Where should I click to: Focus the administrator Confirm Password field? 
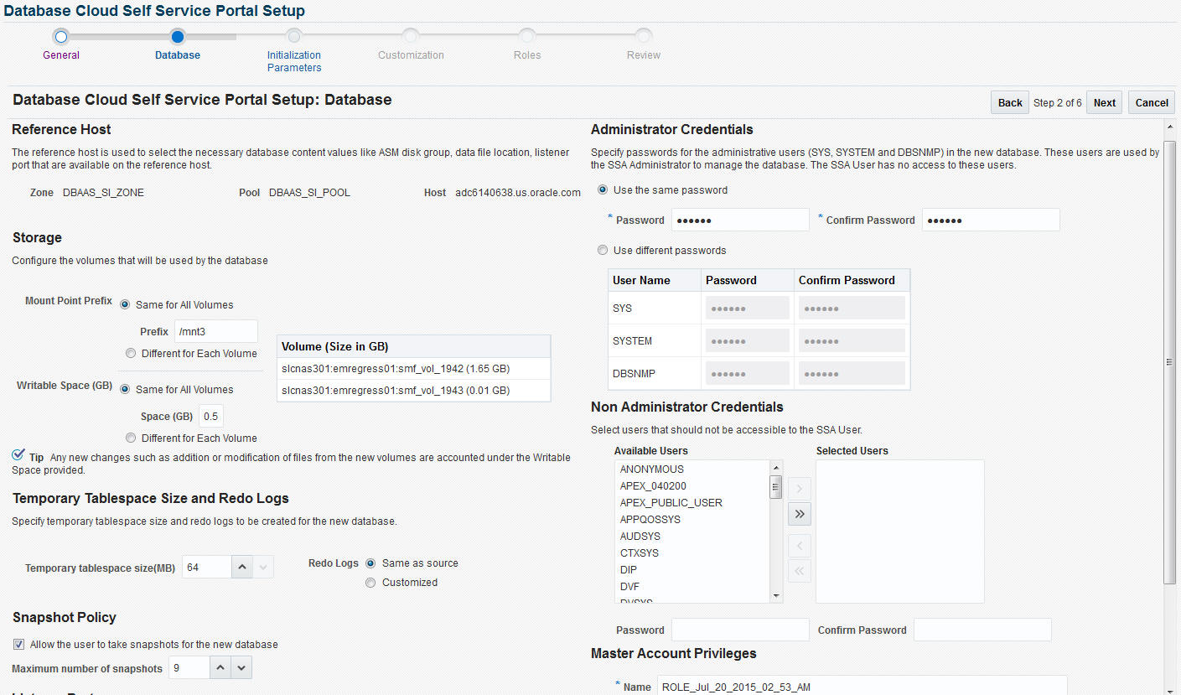point(991,220)
